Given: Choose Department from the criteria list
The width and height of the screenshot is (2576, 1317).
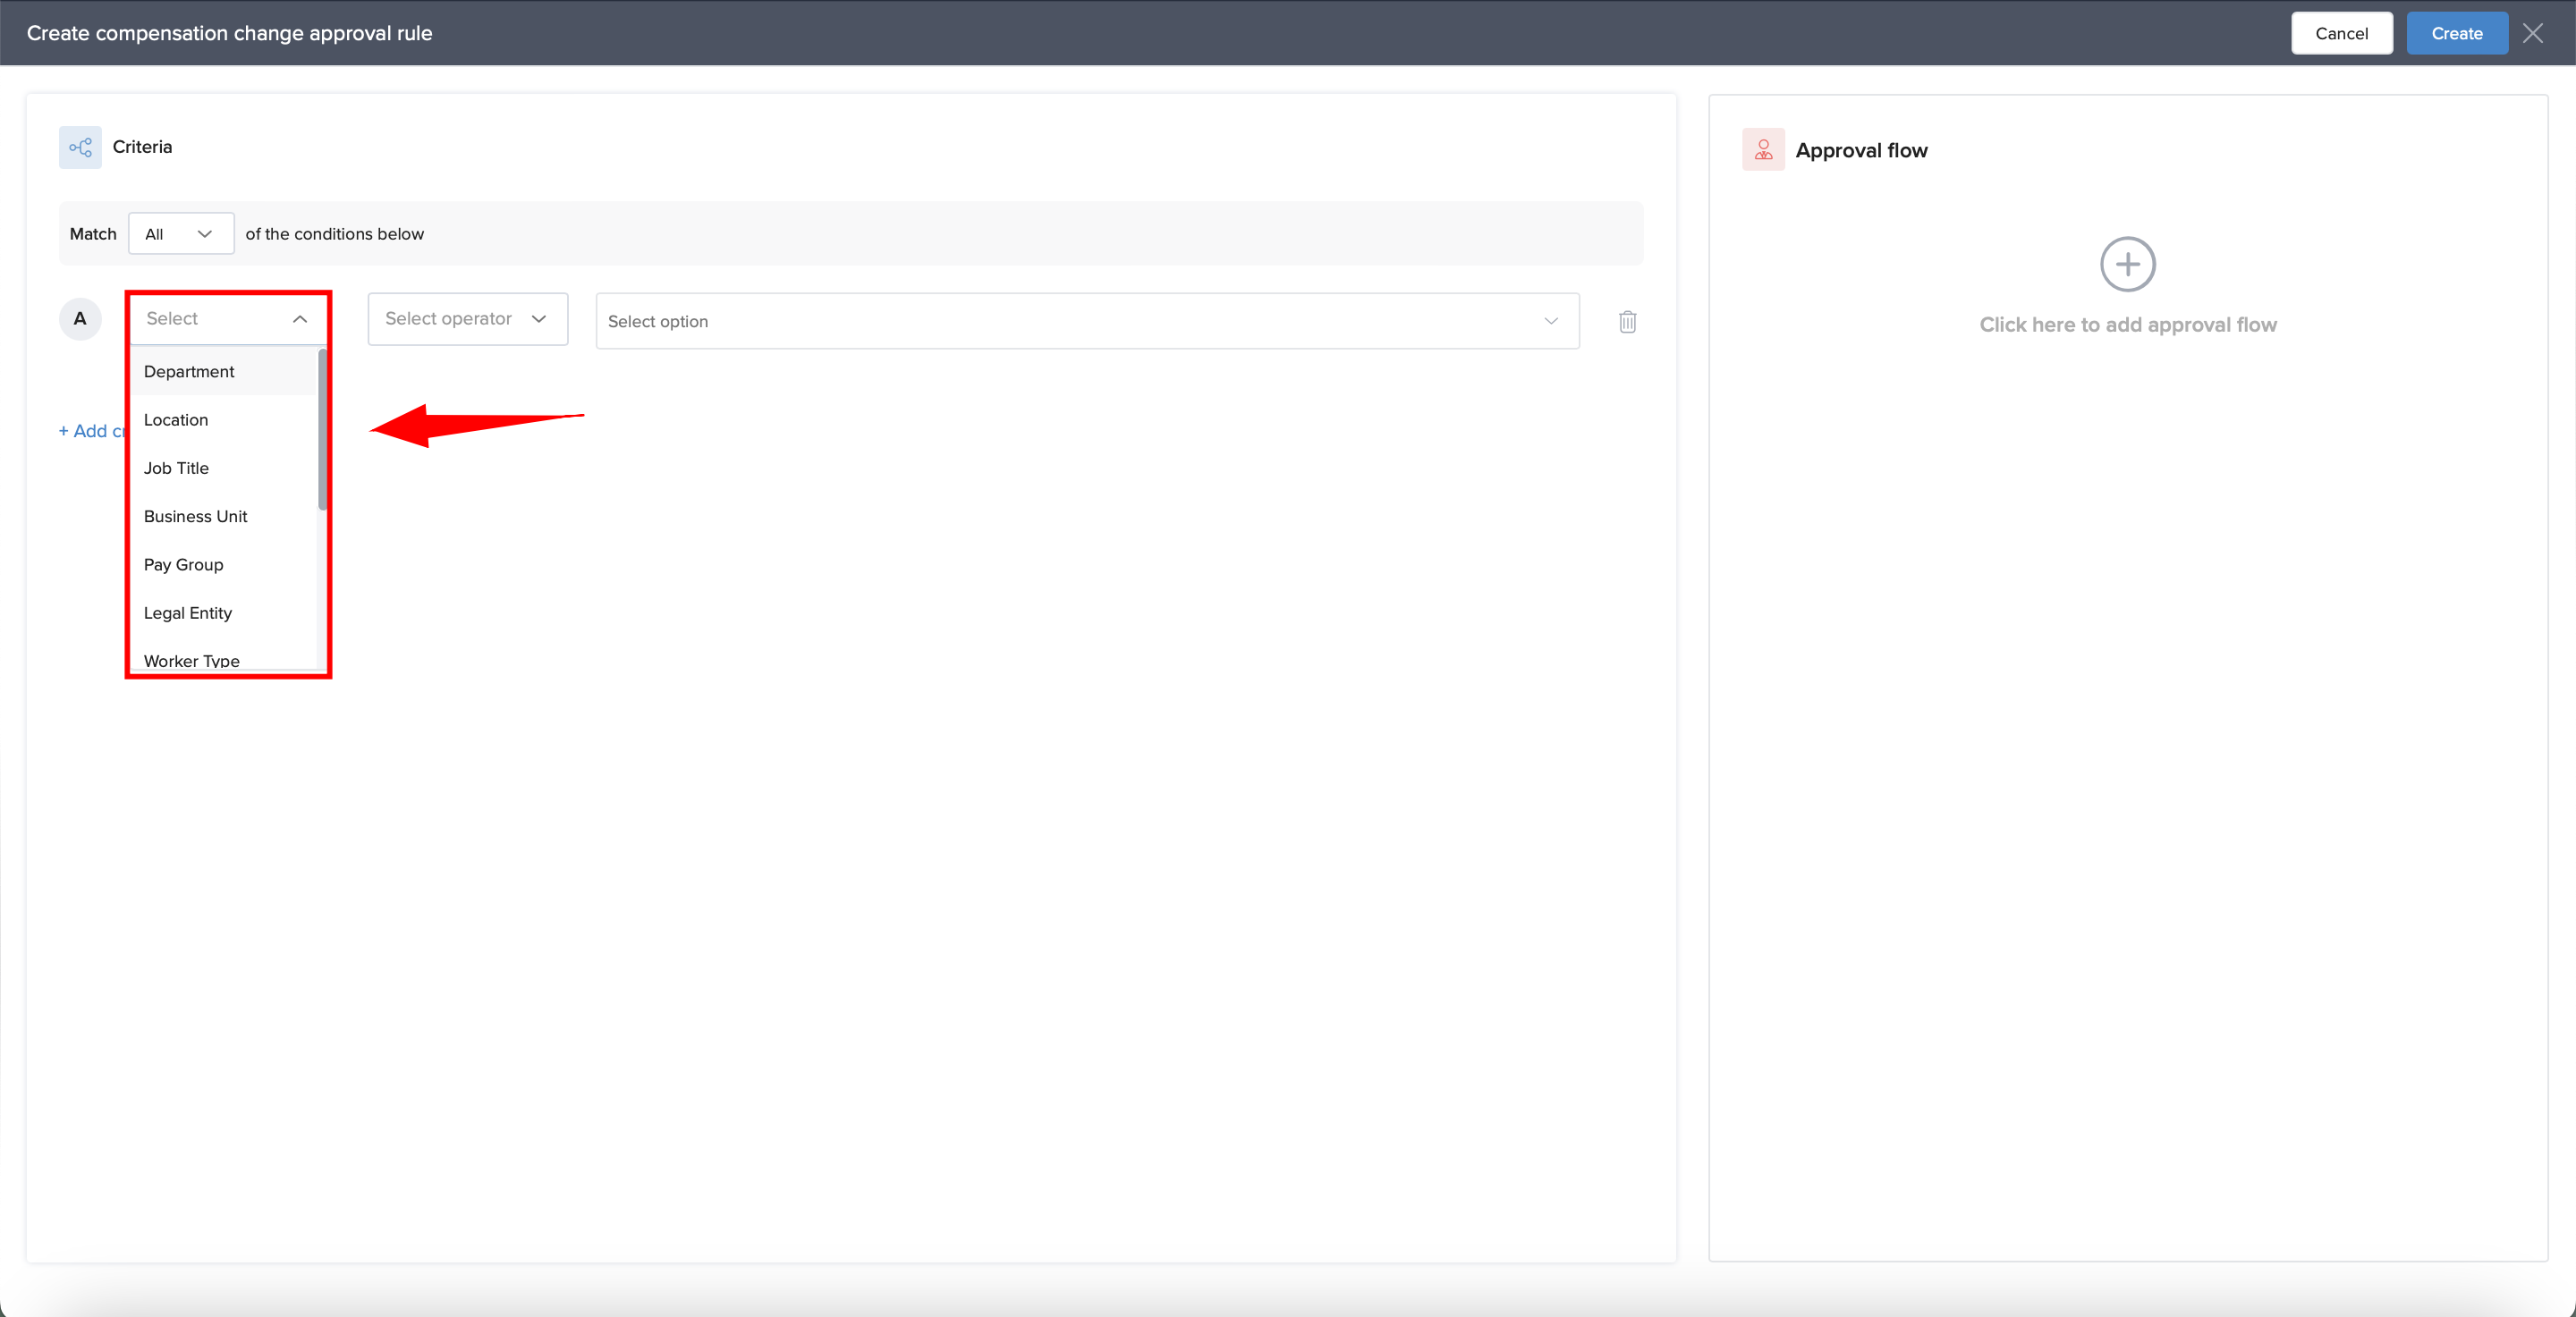Looking at the screenshot, I should tap(189, 372).
